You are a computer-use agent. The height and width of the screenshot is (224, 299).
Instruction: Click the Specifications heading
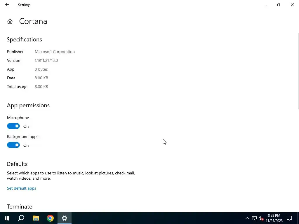point(25,39)
